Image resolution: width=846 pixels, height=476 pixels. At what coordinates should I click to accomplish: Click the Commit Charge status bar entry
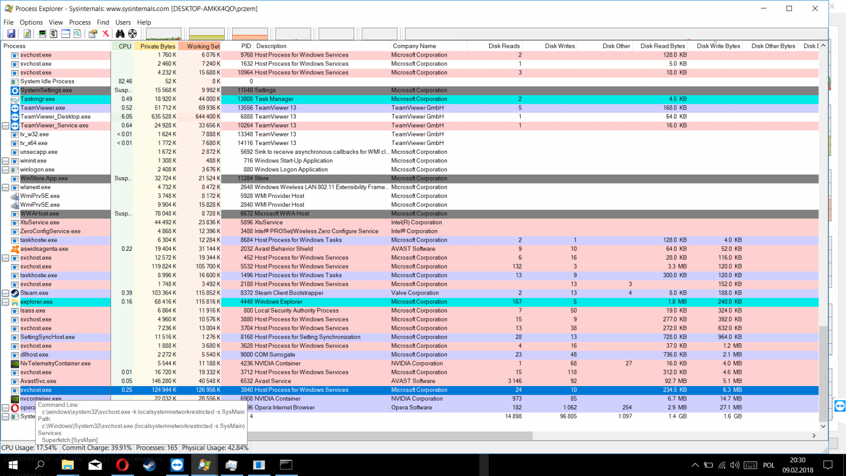(97, 448)
